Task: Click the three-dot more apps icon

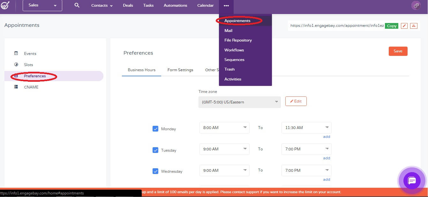Action: (226, 5)
